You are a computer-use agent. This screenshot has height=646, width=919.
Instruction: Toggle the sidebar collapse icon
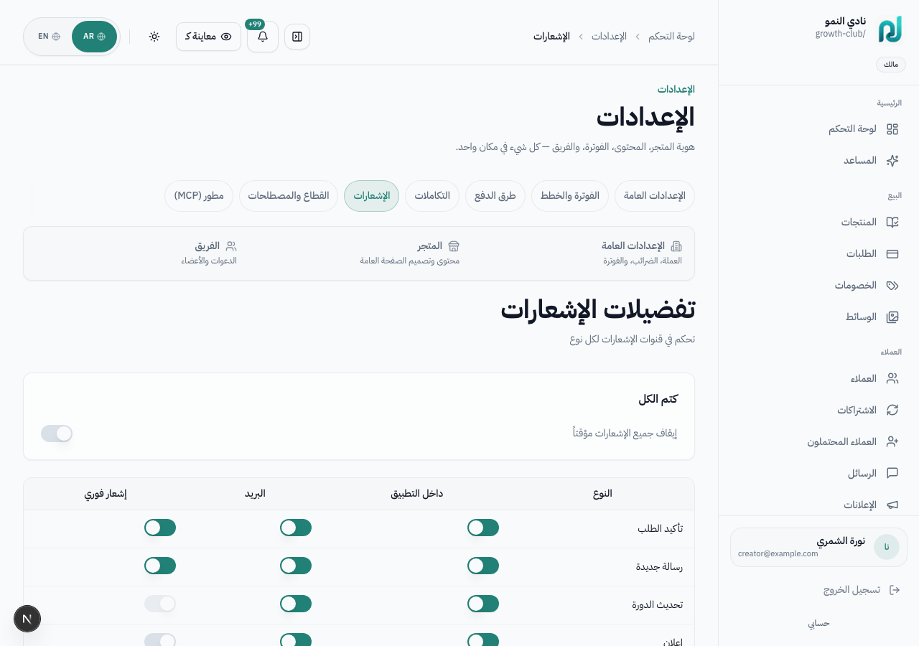[297, 37]
